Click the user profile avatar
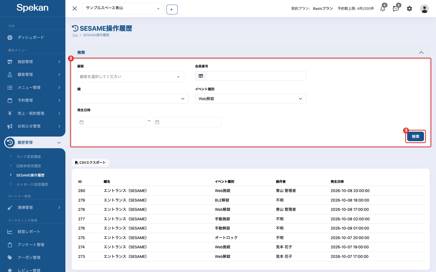This screenshot has height=272, width=436. [424, 9]
